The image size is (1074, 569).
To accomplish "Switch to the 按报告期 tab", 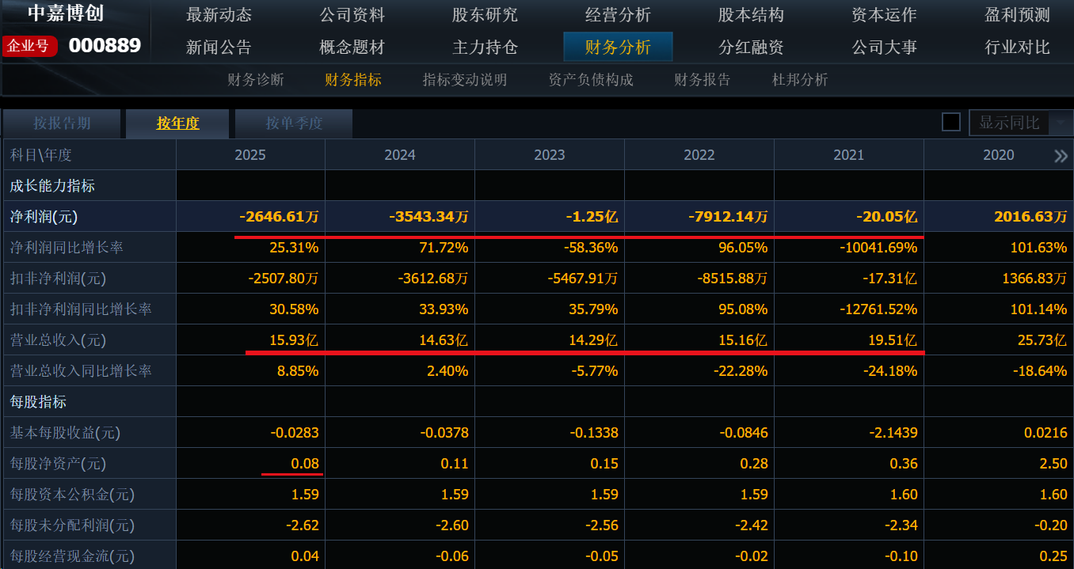I will pyautogui.click(x=62, y=123).
